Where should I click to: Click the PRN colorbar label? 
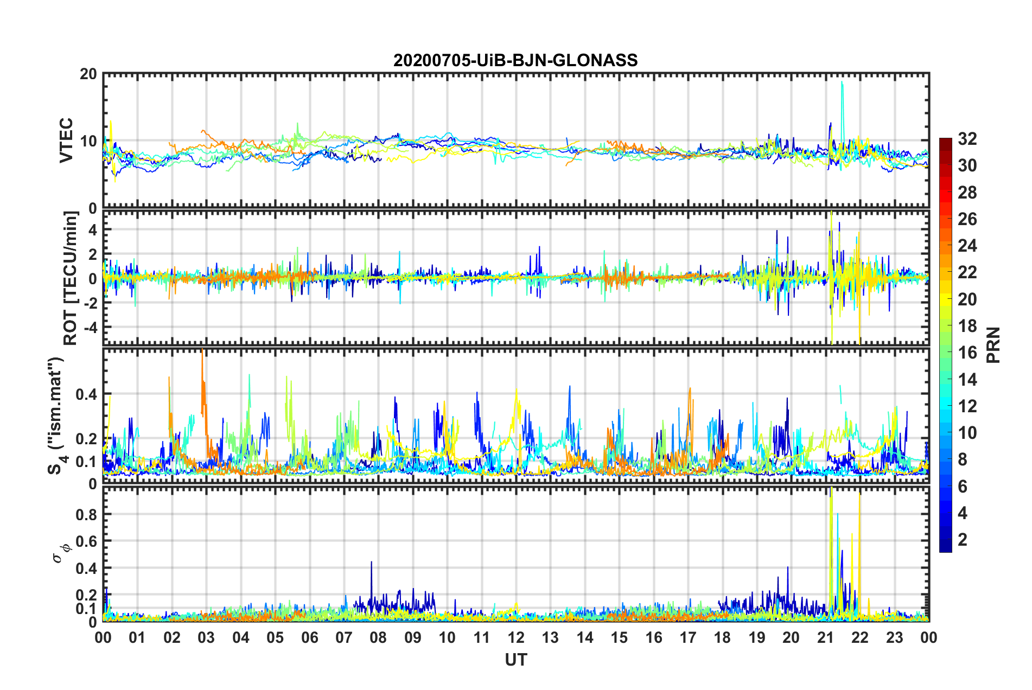click(x=993, y=345)
